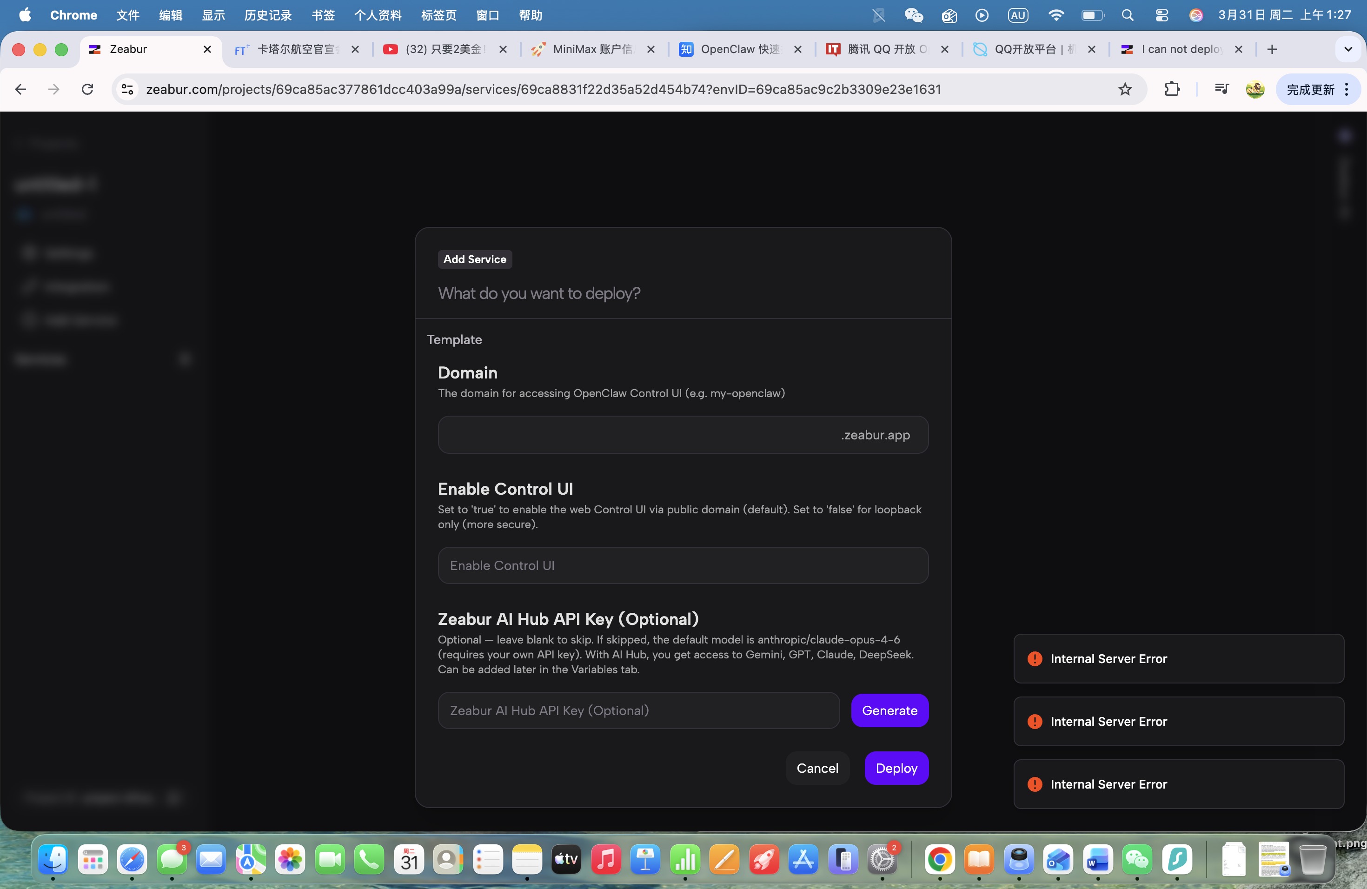The image size is (1367, 889).
Task: Close the MiniMax tab
Action: tap(651, 49)
